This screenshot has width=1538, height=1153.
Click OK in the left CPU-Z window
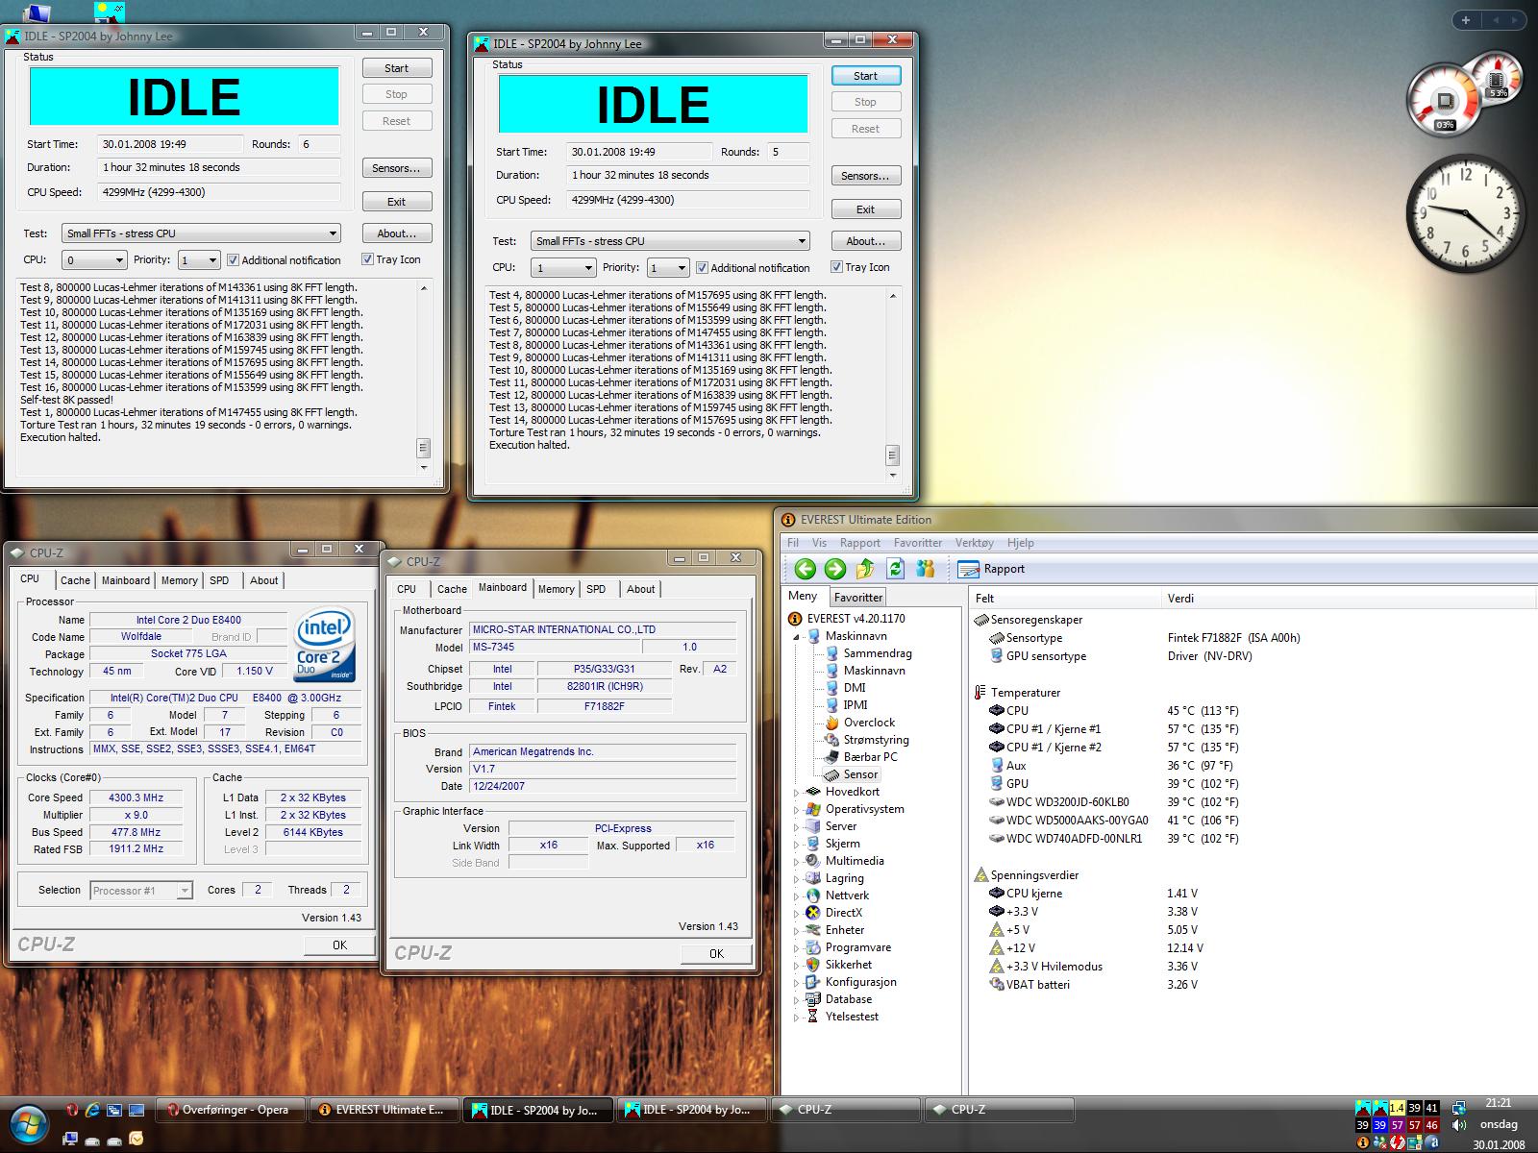click(339, 945)
